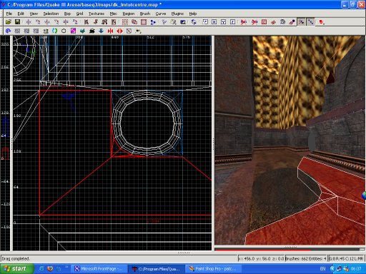Open the Curve menu
The height and width of the screenshot is (274, 366).
pyautogui.click(x=161, y=14)
